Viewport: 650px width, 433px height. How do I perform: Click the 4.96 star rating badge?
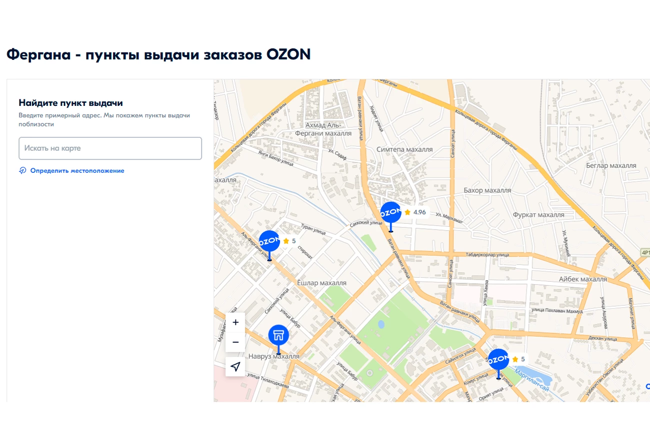[415, 212]
